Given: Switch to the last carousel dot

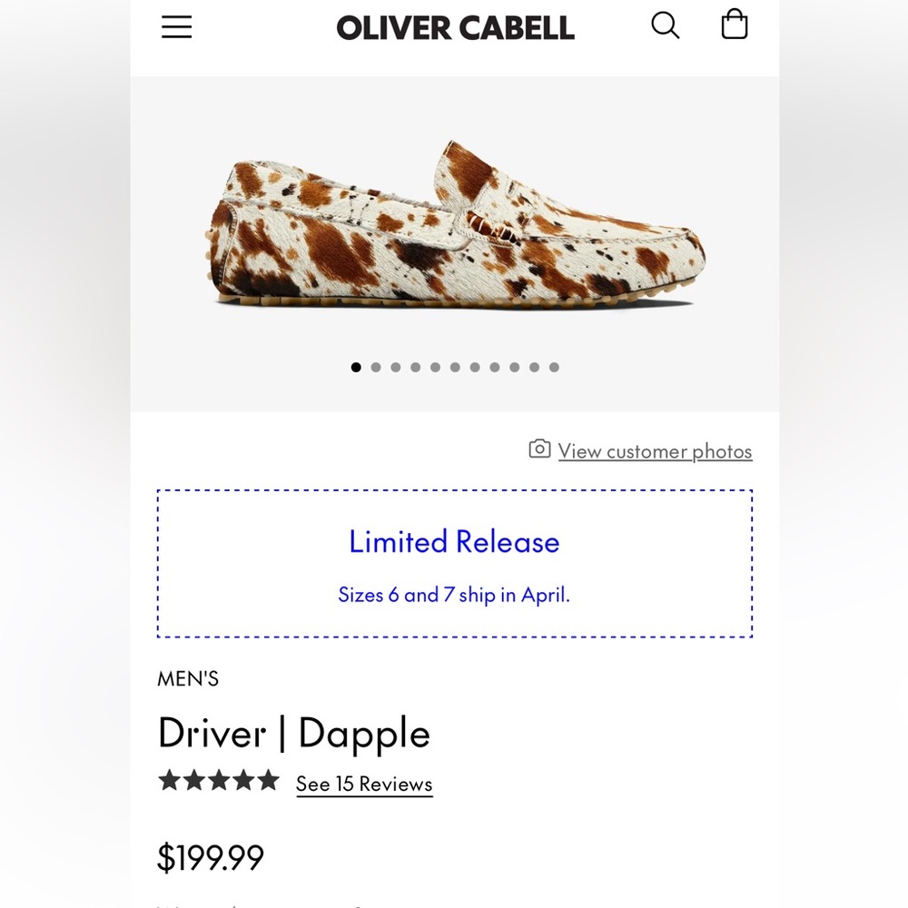Looking at the screenshot, I should pos(554,367).
